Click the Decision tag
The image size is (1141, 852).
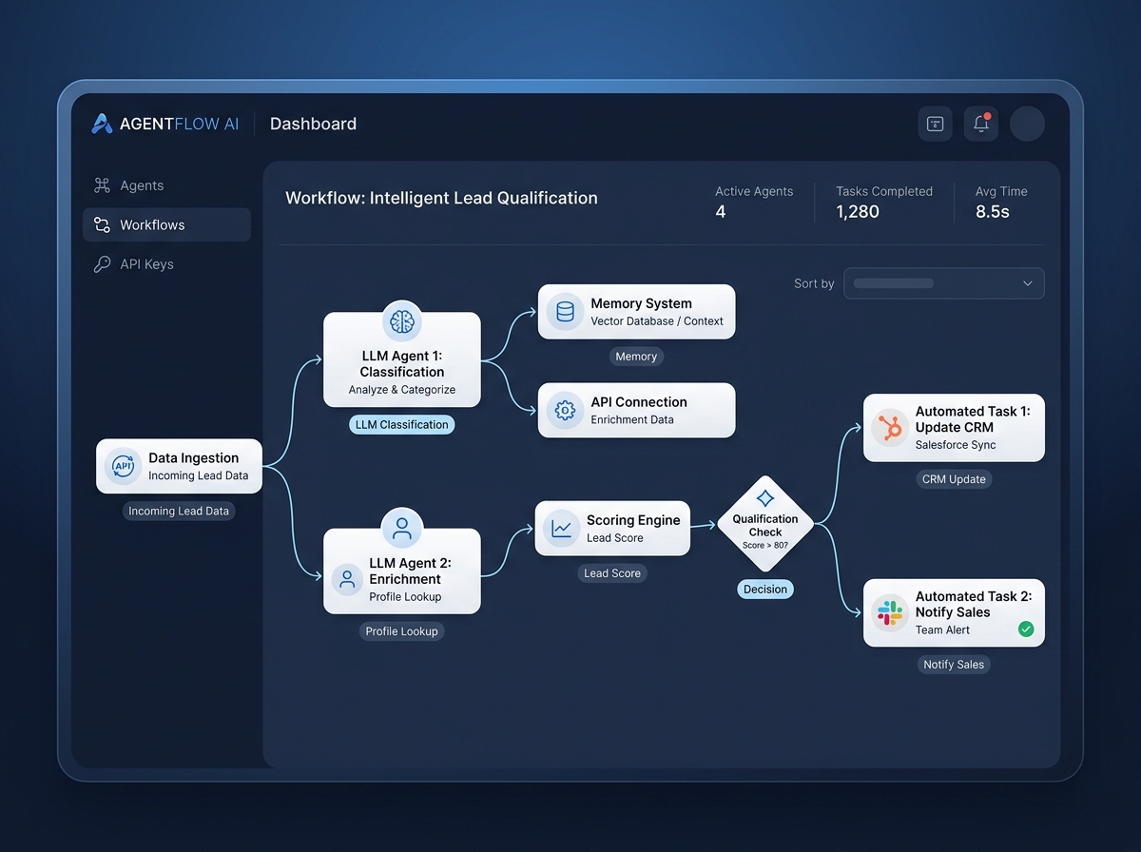[765, 590]
